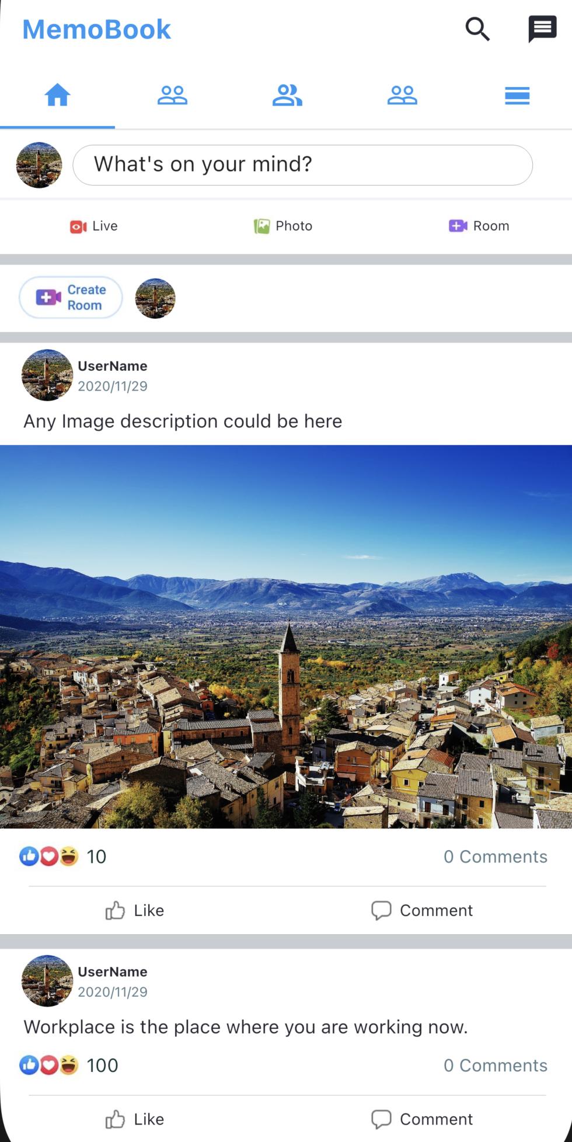Comment on the image post

(x=422, y=910)
